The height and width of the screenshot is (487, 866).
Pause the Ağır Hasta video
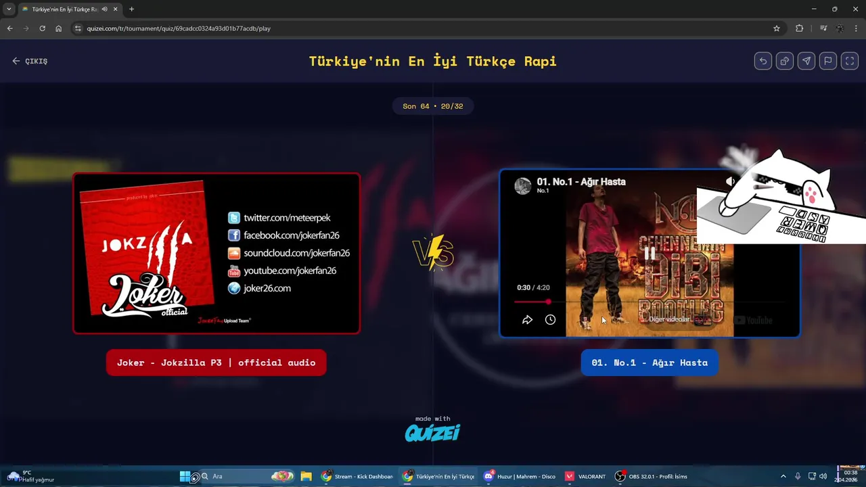point(649,254)
